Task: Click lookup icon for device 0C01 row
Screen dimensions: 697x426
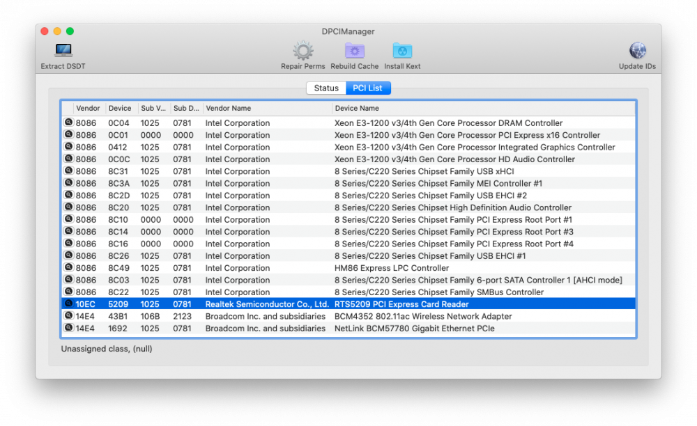Action: click(x=68, y=134)
